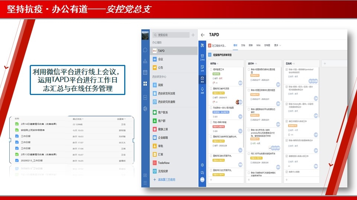Switch to the 报表 tab
The image size is (357, 200).
click(251, 45)
